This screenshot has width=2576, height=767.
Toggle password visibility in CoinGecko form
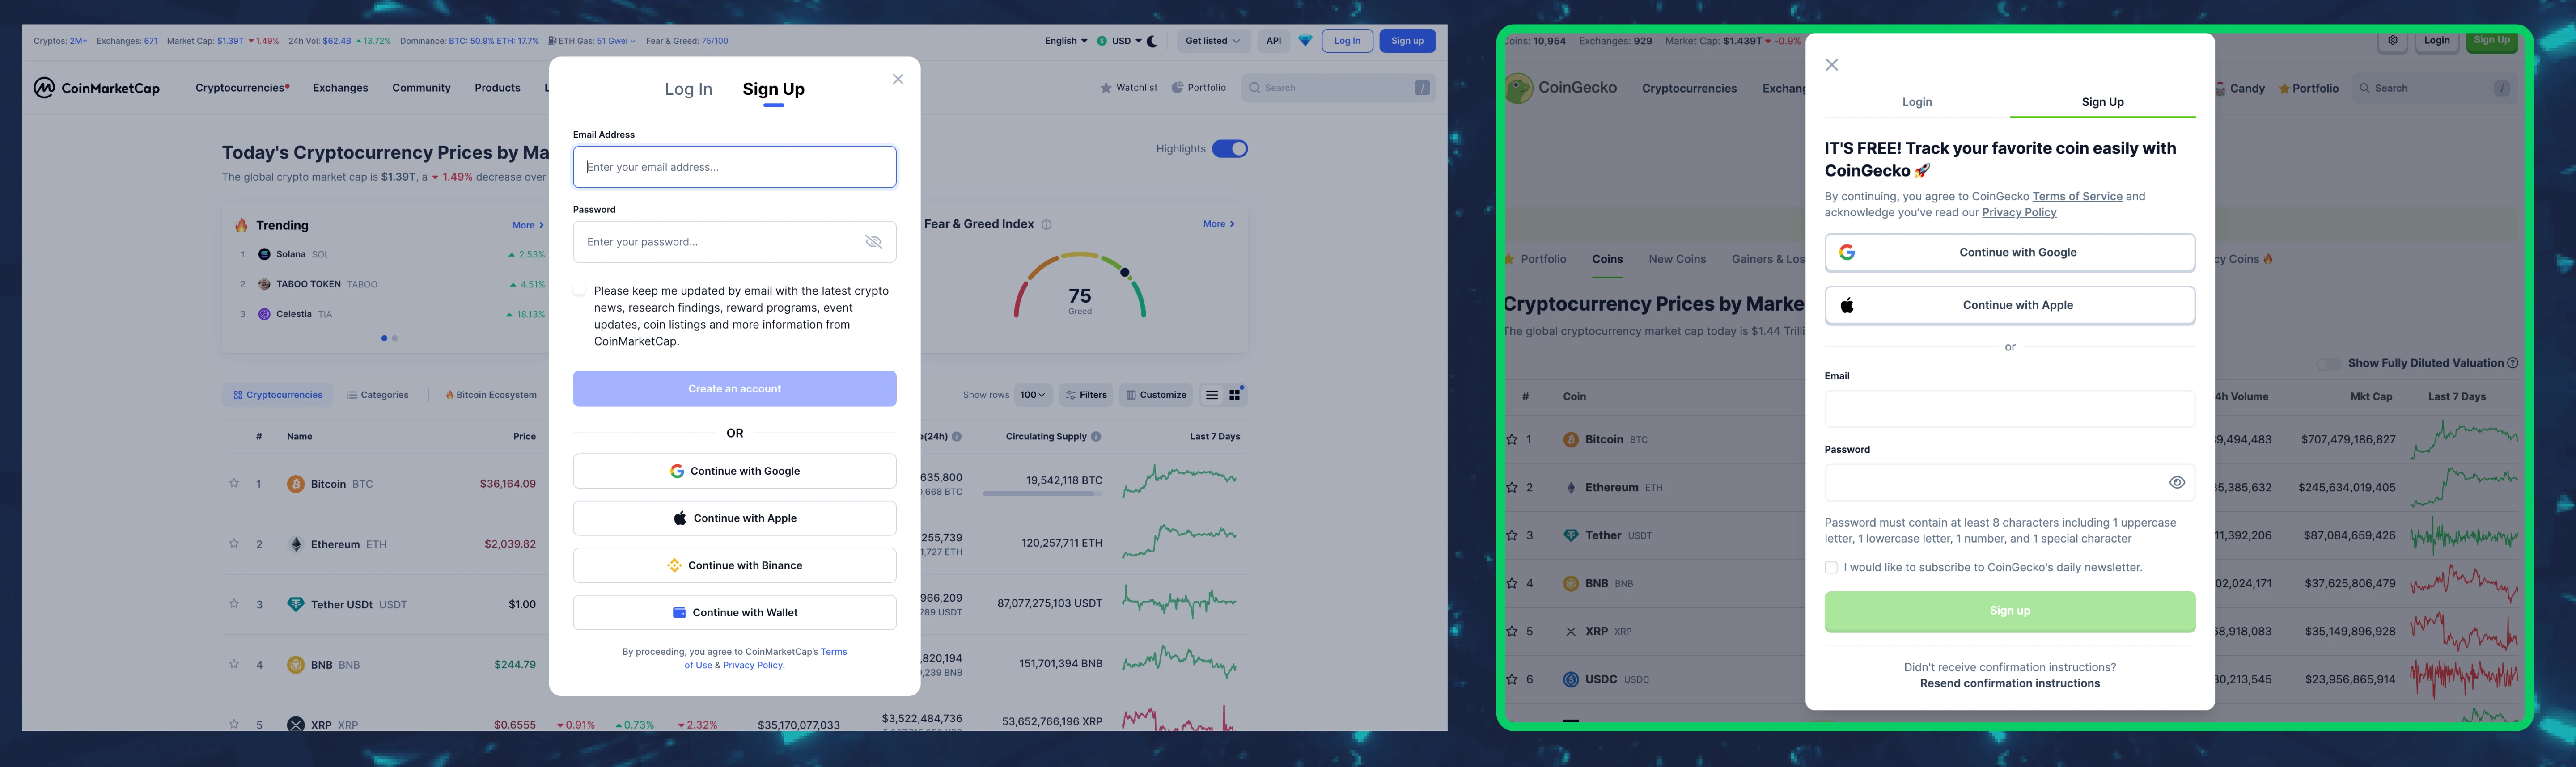2177,482
